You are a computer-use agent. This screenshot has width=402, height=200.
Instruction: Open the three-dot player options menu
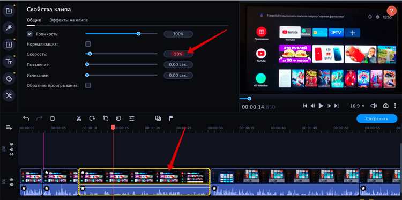coord(395,106)
